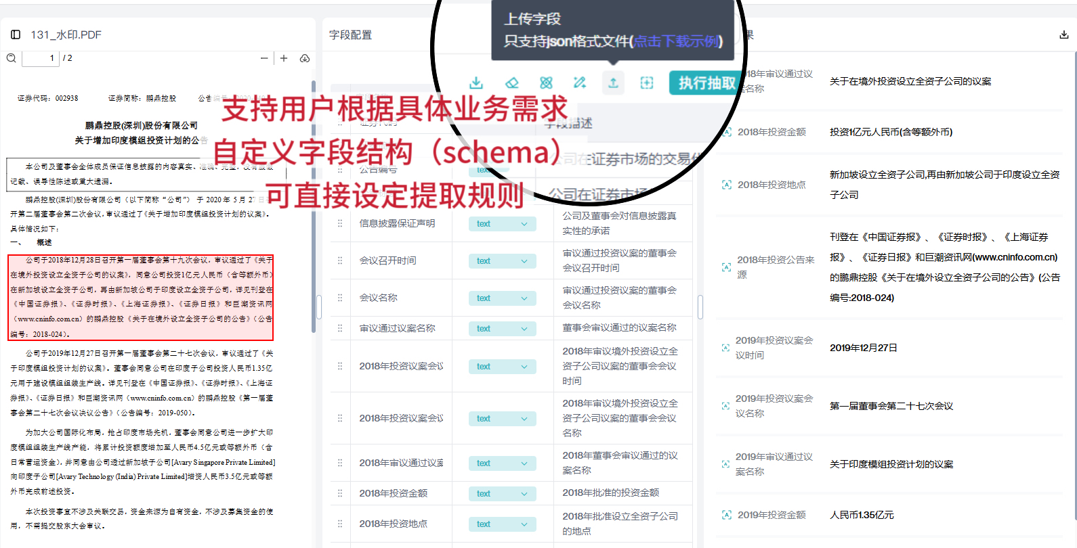1077x548 pixels.
Task: Click the PDF viewer vertical scrollbar
Action: 314,206
